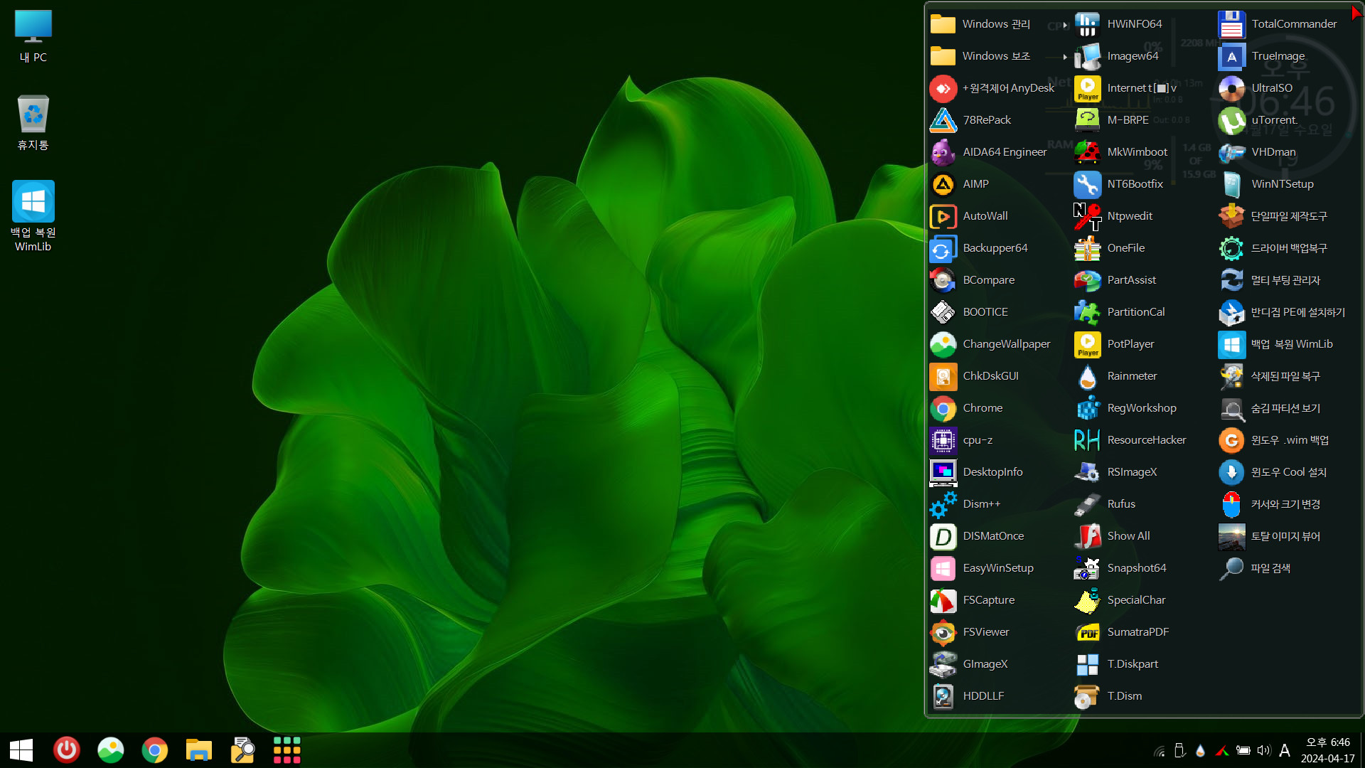The height and width of the screenshot is (768, 1365).
Task: Start Rainmeter droplet icon
Action: click(1088, 376)
